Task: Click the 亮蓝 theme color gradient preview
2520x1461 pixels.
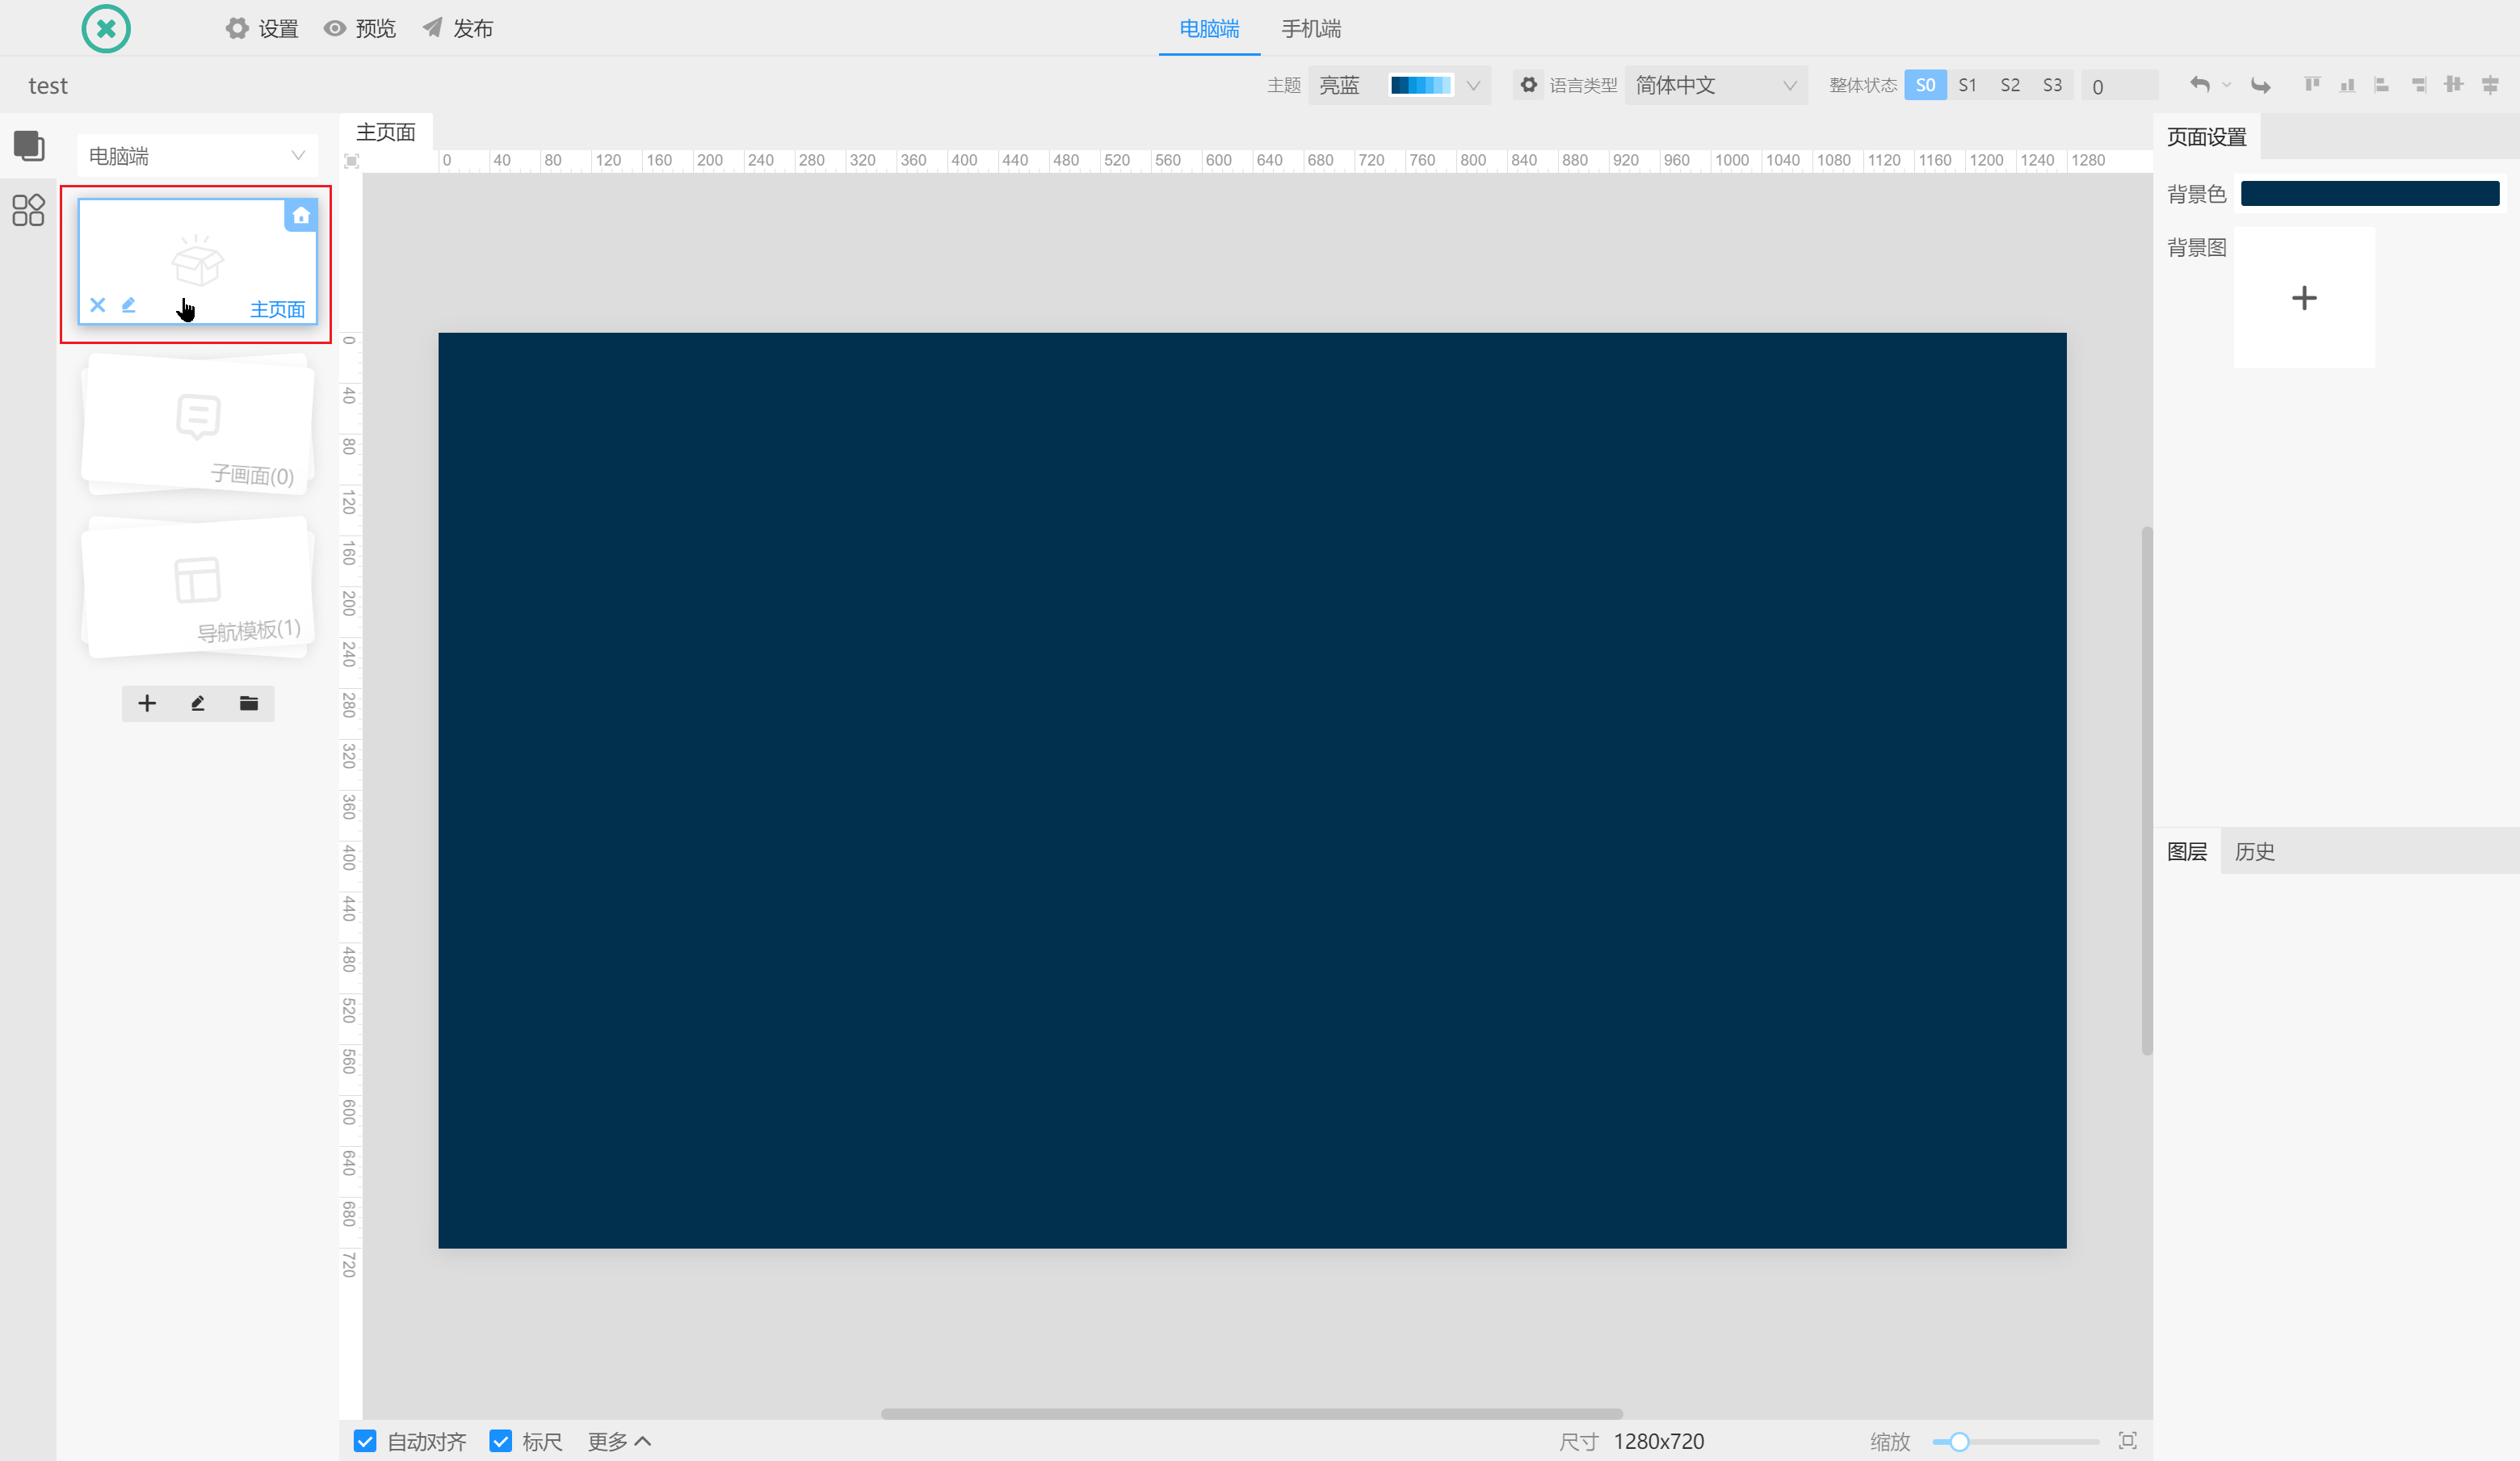Action: (1421, 85)
